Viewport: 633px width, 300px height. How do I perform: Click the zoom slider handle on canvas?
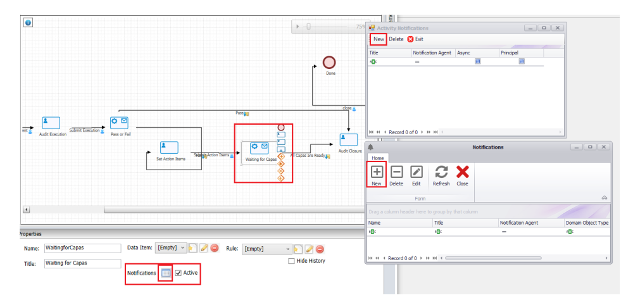click(x=308, y=27)
